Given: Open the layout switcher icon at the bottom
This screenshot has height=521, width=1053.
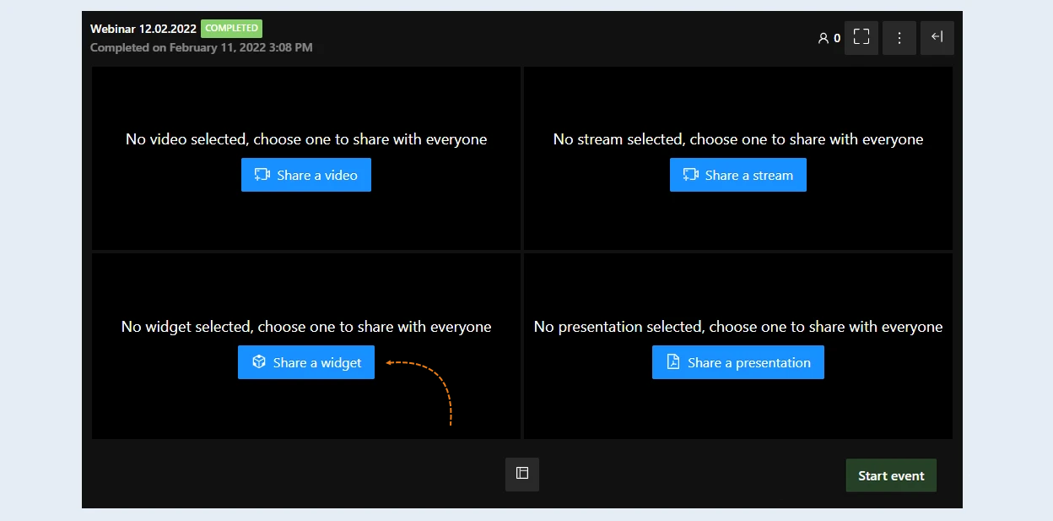Looking at the screenshot, I should [x=522, y=474].
